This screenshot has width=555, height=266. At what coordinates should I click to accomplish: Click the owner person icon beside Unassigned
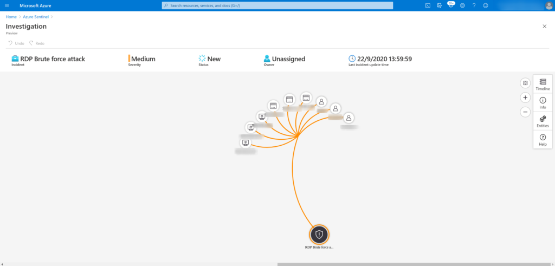click(267, 59)
